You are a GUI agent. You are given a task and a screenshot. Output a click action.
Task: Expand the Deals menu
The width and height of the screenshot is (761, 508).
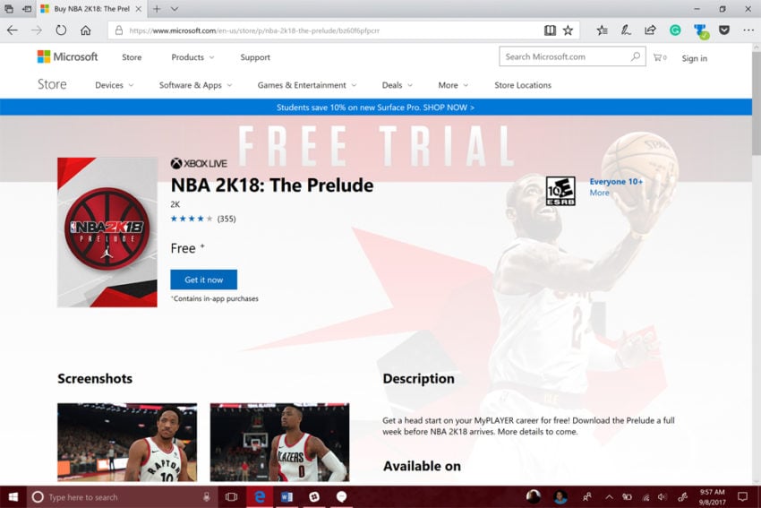coord(397,85)
